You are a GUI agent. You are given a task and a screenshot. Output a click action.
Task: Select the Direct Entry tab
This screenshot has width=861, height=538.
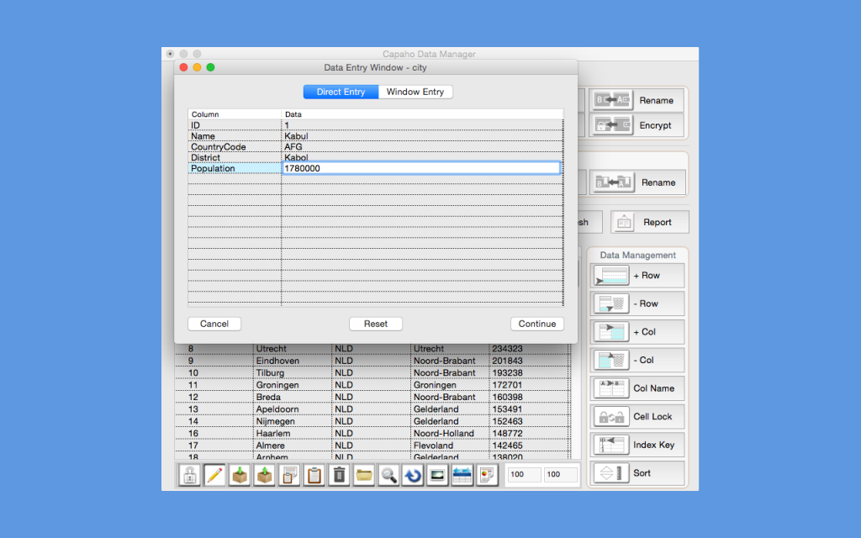click(340, 92)
